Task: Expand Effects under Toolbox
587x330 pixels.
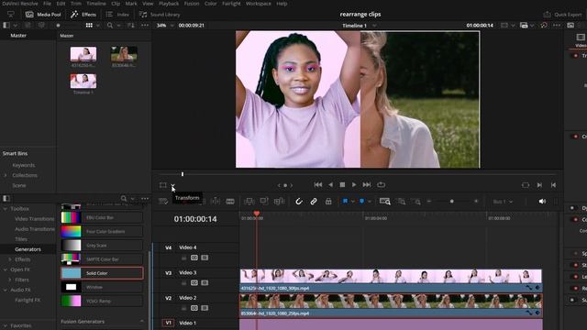Action: [x=10, y=259]
